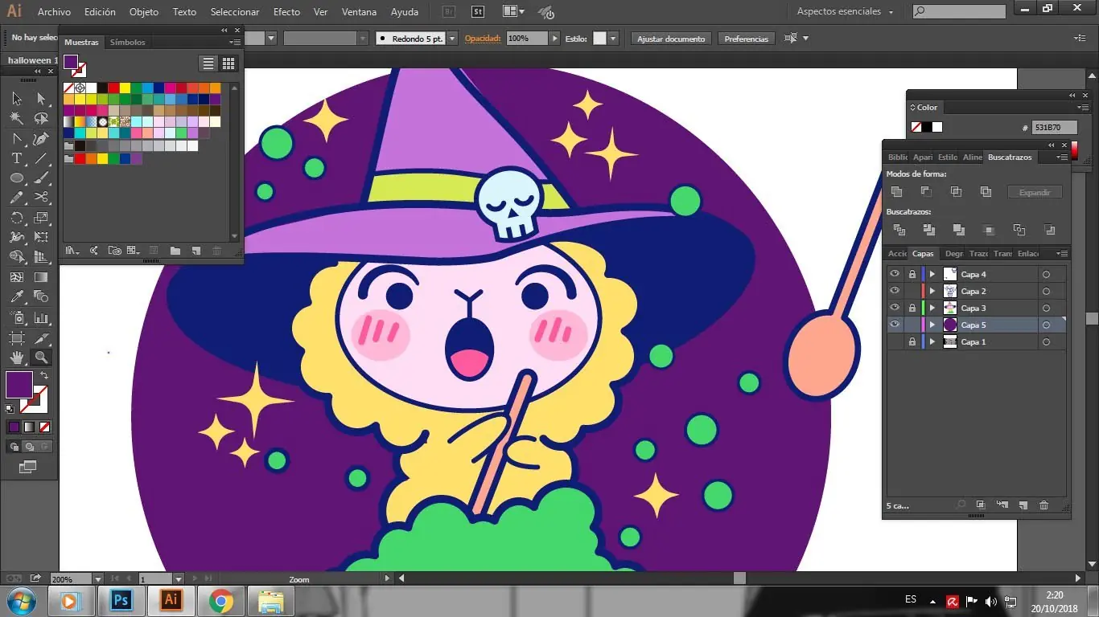
Task: Select the Hand tool
Action: point(17,358)
